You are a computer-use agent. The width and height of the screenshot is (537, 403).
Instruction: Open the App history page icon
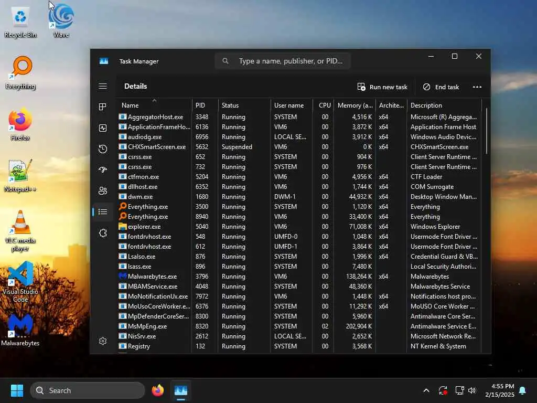(103, 149)
